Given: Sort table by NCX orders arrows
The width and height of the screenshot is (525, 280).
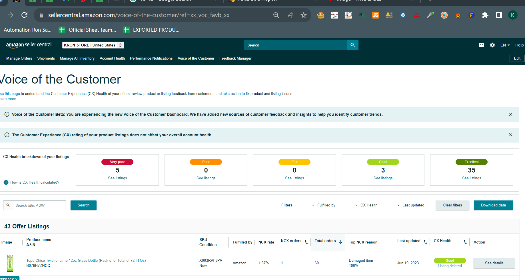Looking at the screenshot, I should [306, 242].
